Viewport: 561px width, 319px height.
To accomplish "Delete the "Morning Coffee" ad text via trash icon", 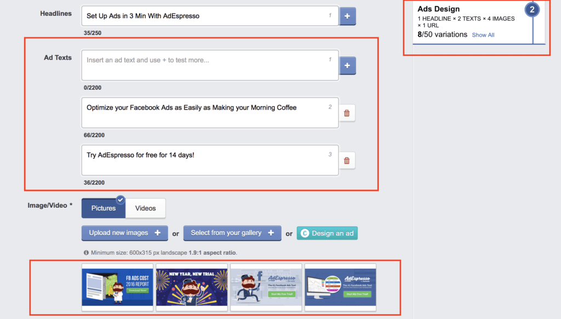I will 347,112.
